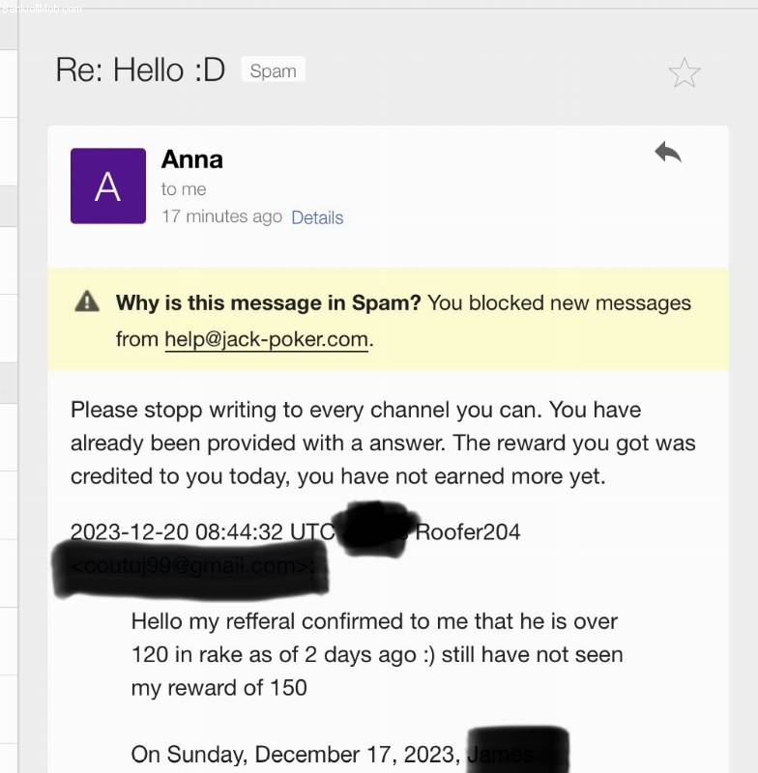
Task: Click the "my reward of 150" quoted line
Action: [x=219, y=687]
